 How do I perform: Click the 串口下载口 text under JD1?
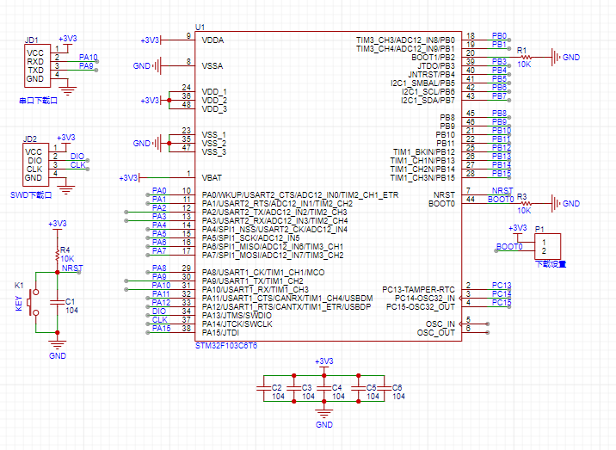[x=39, y=101]
